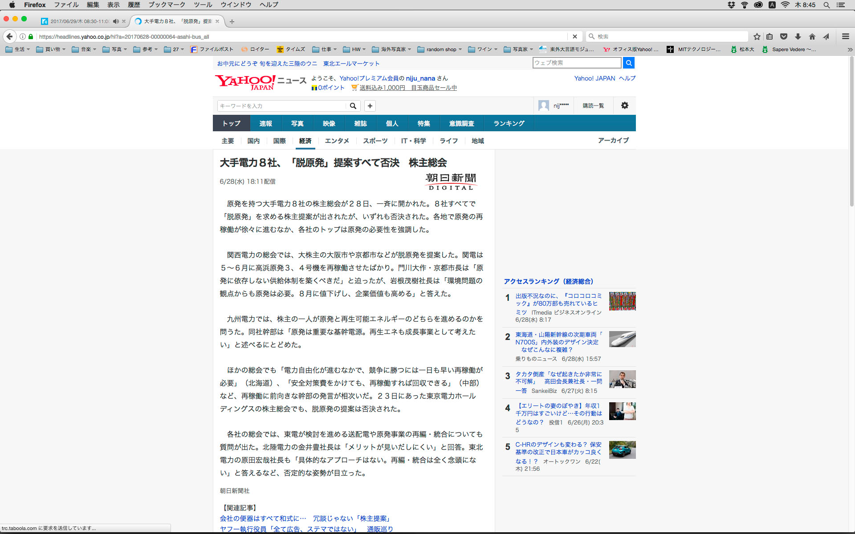Open the downloads arrow icon
Image resolution: width=855 pixels, height=534 pixels.
click(798, 36)
